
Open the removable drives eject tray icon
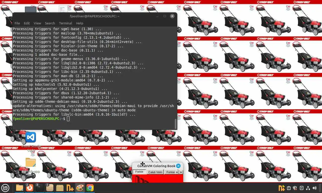point(302,188)
